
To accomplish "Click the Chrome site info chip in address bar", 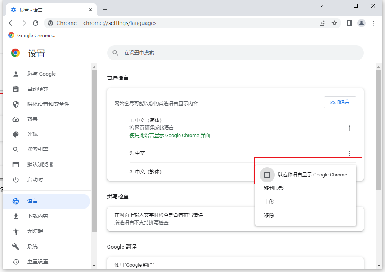I will [x=62, y=23].
